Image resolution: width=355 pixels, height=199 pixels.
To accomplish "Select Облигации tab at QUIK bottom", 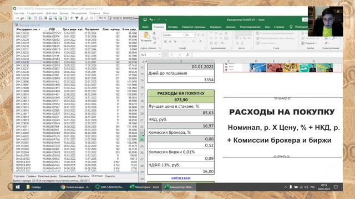I will click(97, 176).
